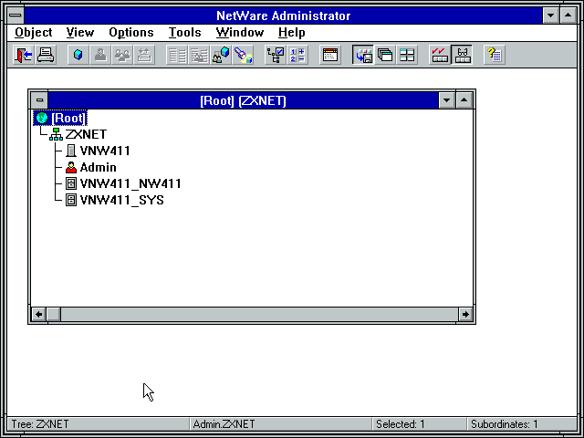Click the Sort icon with 1 2 + −
This screenshot has width=584, height=438.
tap(297, 55)
